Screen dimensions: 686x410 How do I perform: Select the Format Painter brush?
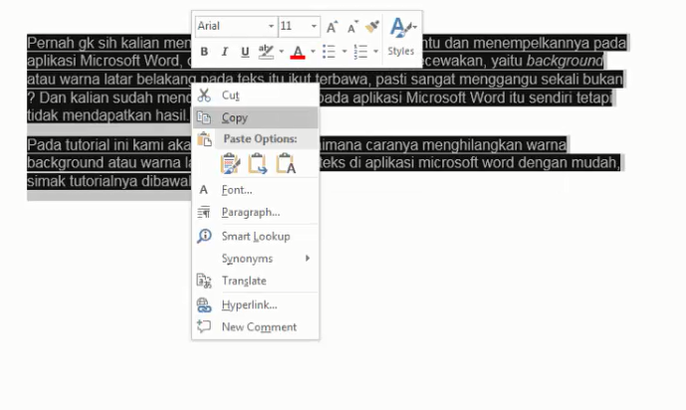pyautogui.click(x=372, y=27)
